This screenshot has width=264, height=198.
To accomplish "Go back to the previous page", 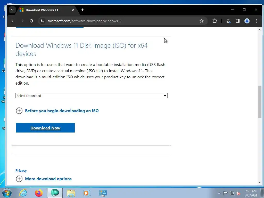I will coord(13,21).
